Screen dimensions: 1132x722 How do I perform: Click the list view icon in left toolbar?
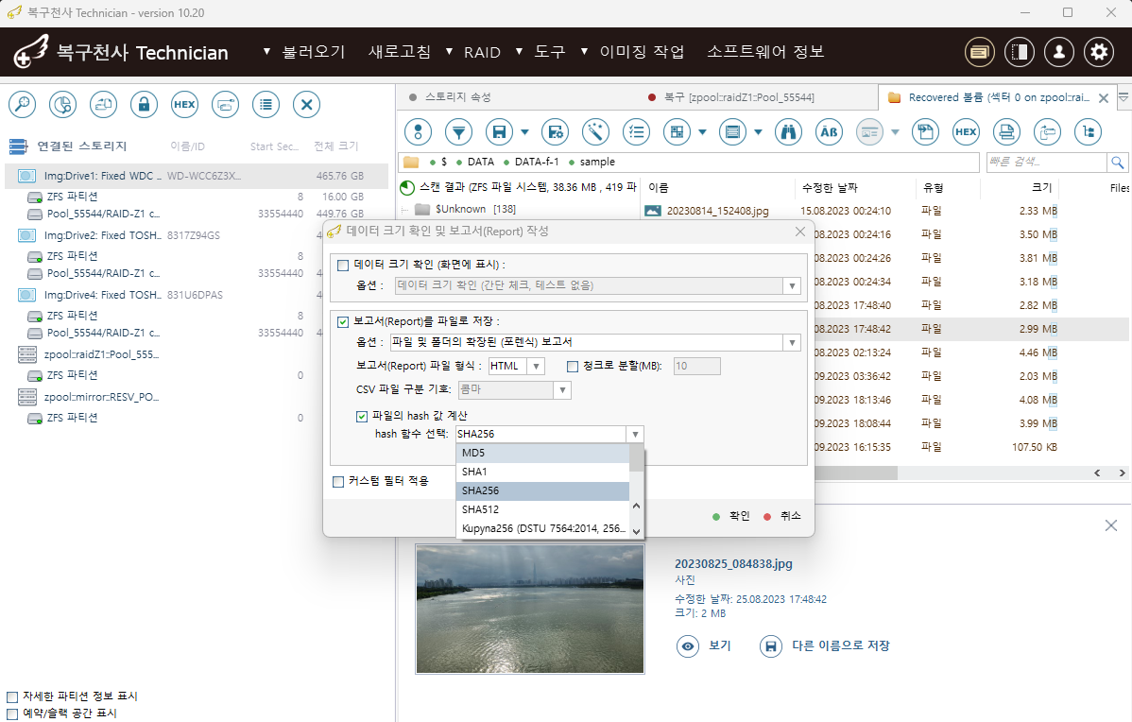pos(266,105)
